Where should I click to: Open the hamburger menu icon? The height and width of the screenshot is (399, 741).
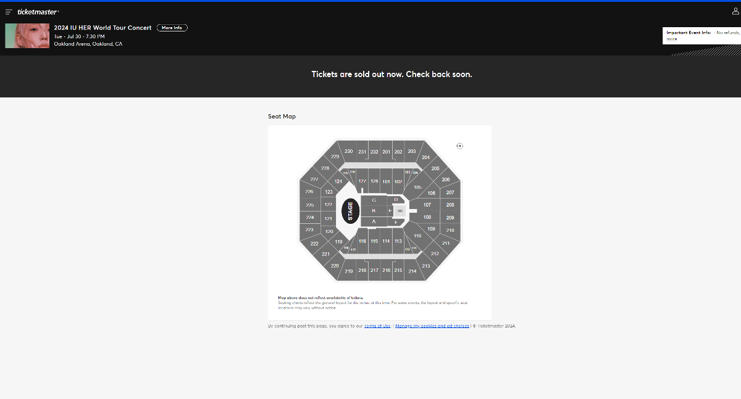pos(9,12)
